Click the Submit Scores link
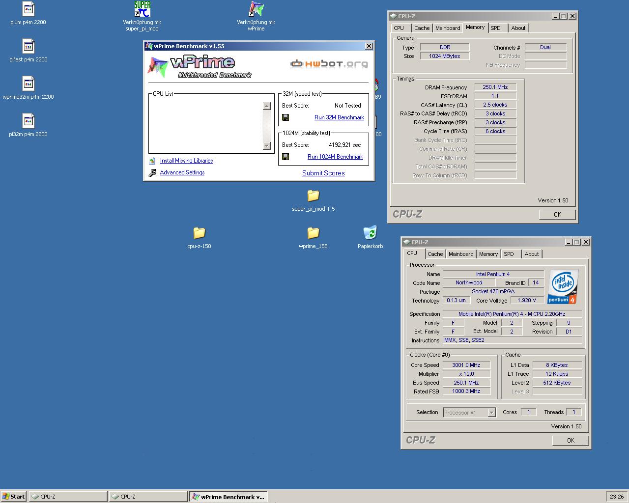The image size is (629, 503). tap(323, 173)
